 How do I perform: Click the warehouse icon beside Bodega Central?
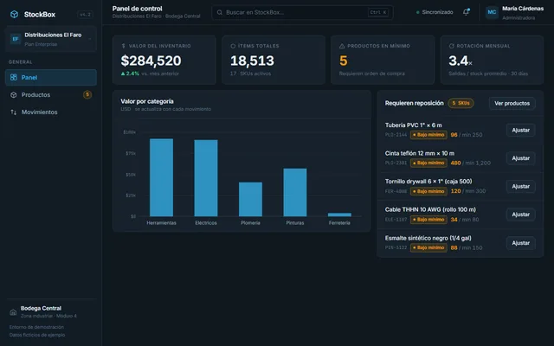pos(13,312)
